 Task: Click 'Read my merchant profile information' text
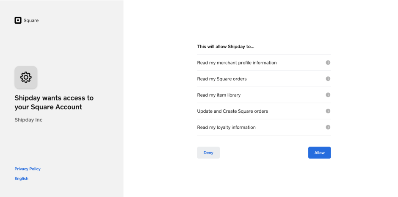click(x=237, y=63)
